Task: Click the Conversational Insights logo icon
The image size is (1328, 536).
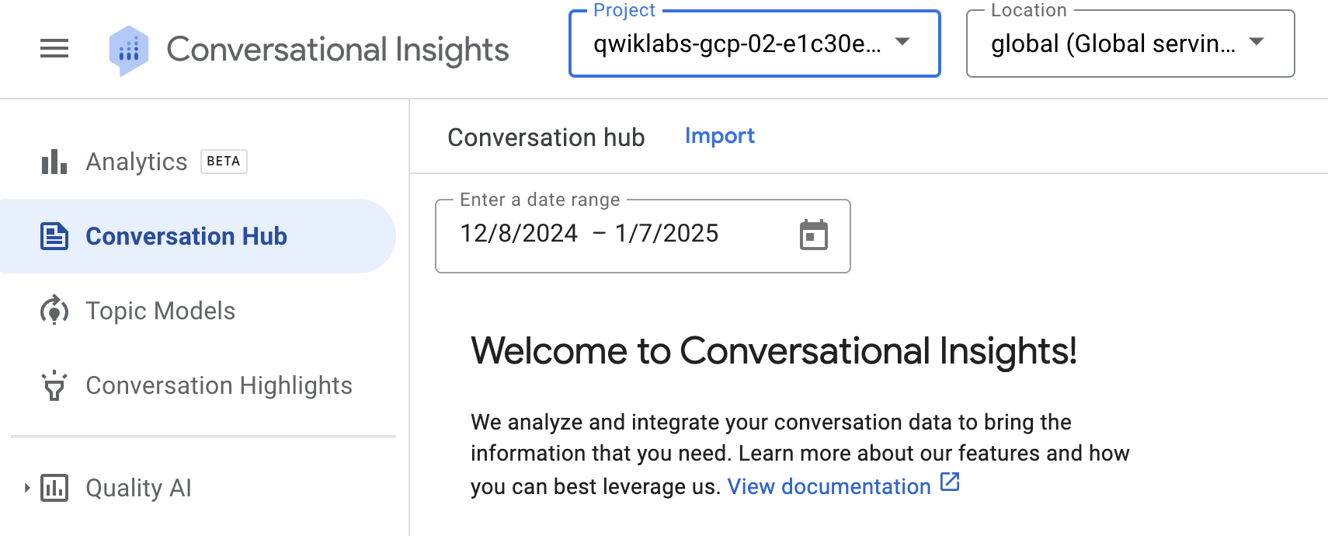Action: coord(129,50)
